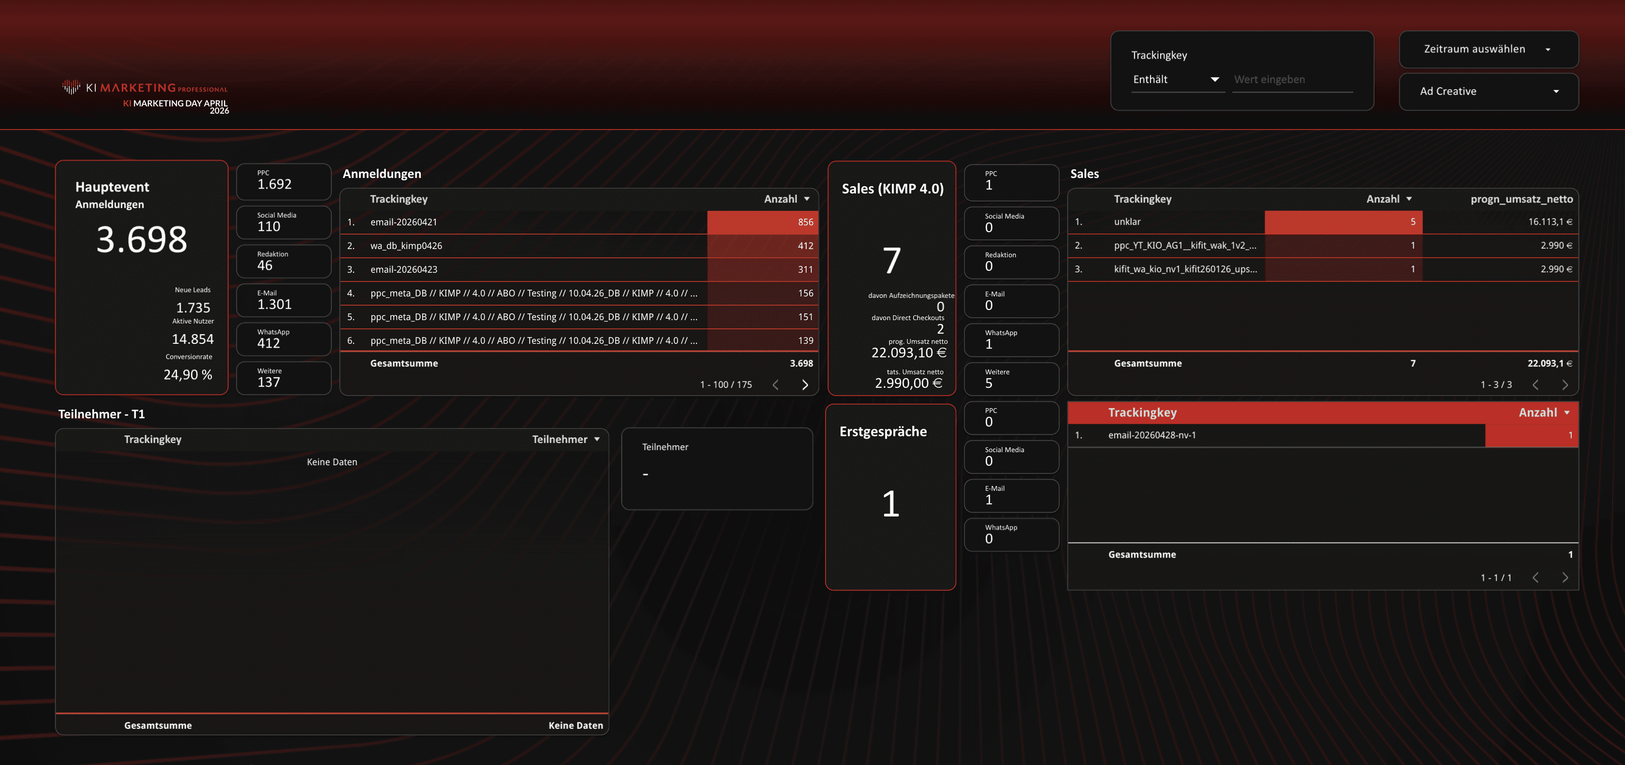The height and width of the screenshot is (765, 1625).
Task: Go to next page of Anmeldungen table
Action: pyautogui.click(x=805, y=385)
